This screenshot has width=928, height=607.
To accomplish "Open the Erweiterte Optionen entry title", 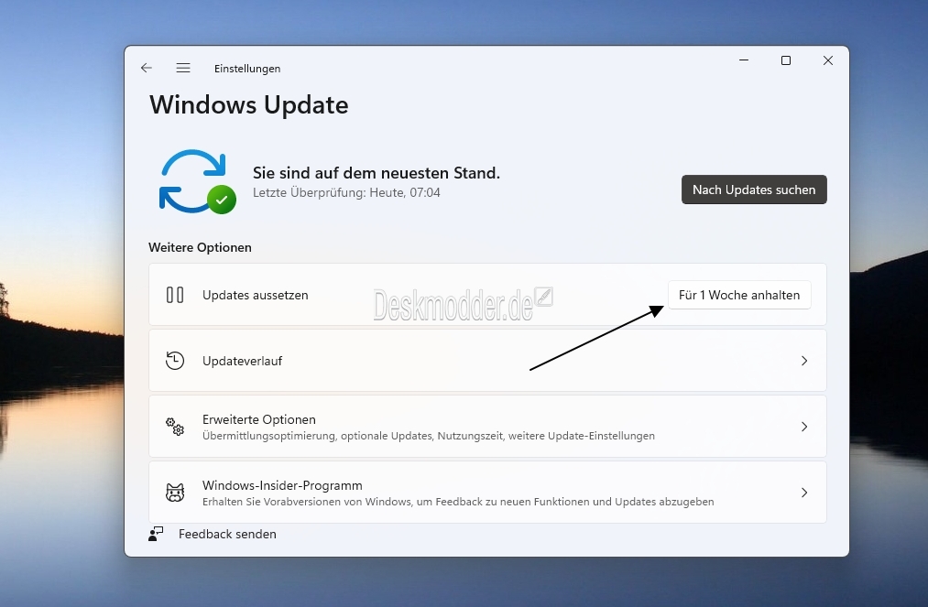I will (259, 419).
